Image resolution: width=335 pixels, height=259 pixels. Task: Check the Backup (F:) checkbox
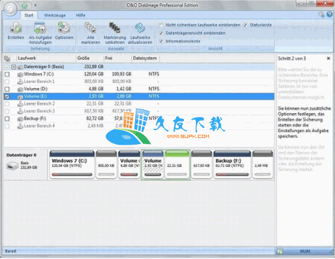tap(7, 119)
